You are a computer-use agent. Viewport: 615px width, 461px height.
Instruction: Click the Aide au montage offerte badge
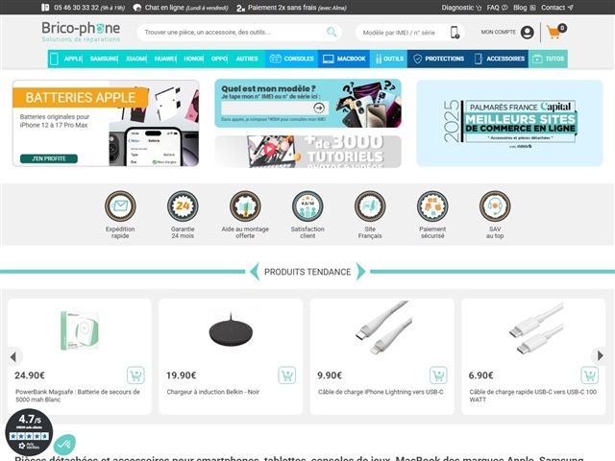245,206
